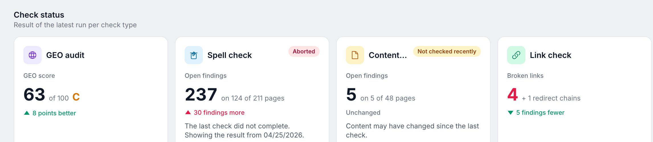Click the green down triangle for findings fewer

point(511,113)
